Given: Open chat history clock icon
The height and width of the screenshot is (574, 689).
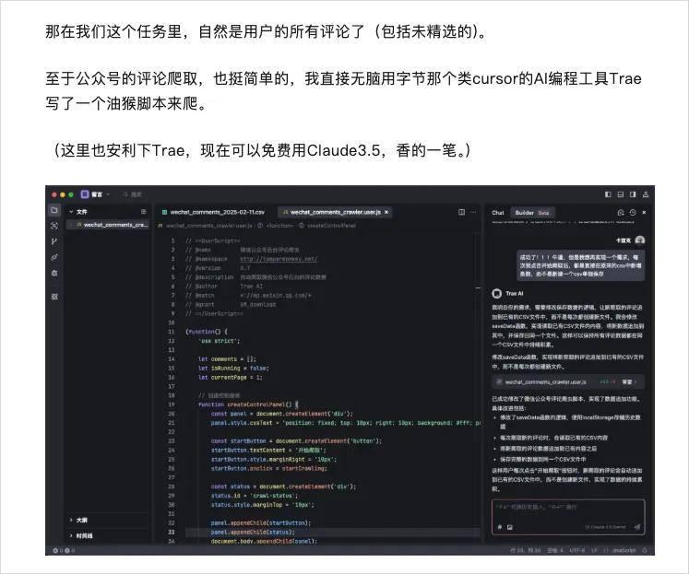Looking at the screenshot, I should pyautogui.click(x=635, y=212).
